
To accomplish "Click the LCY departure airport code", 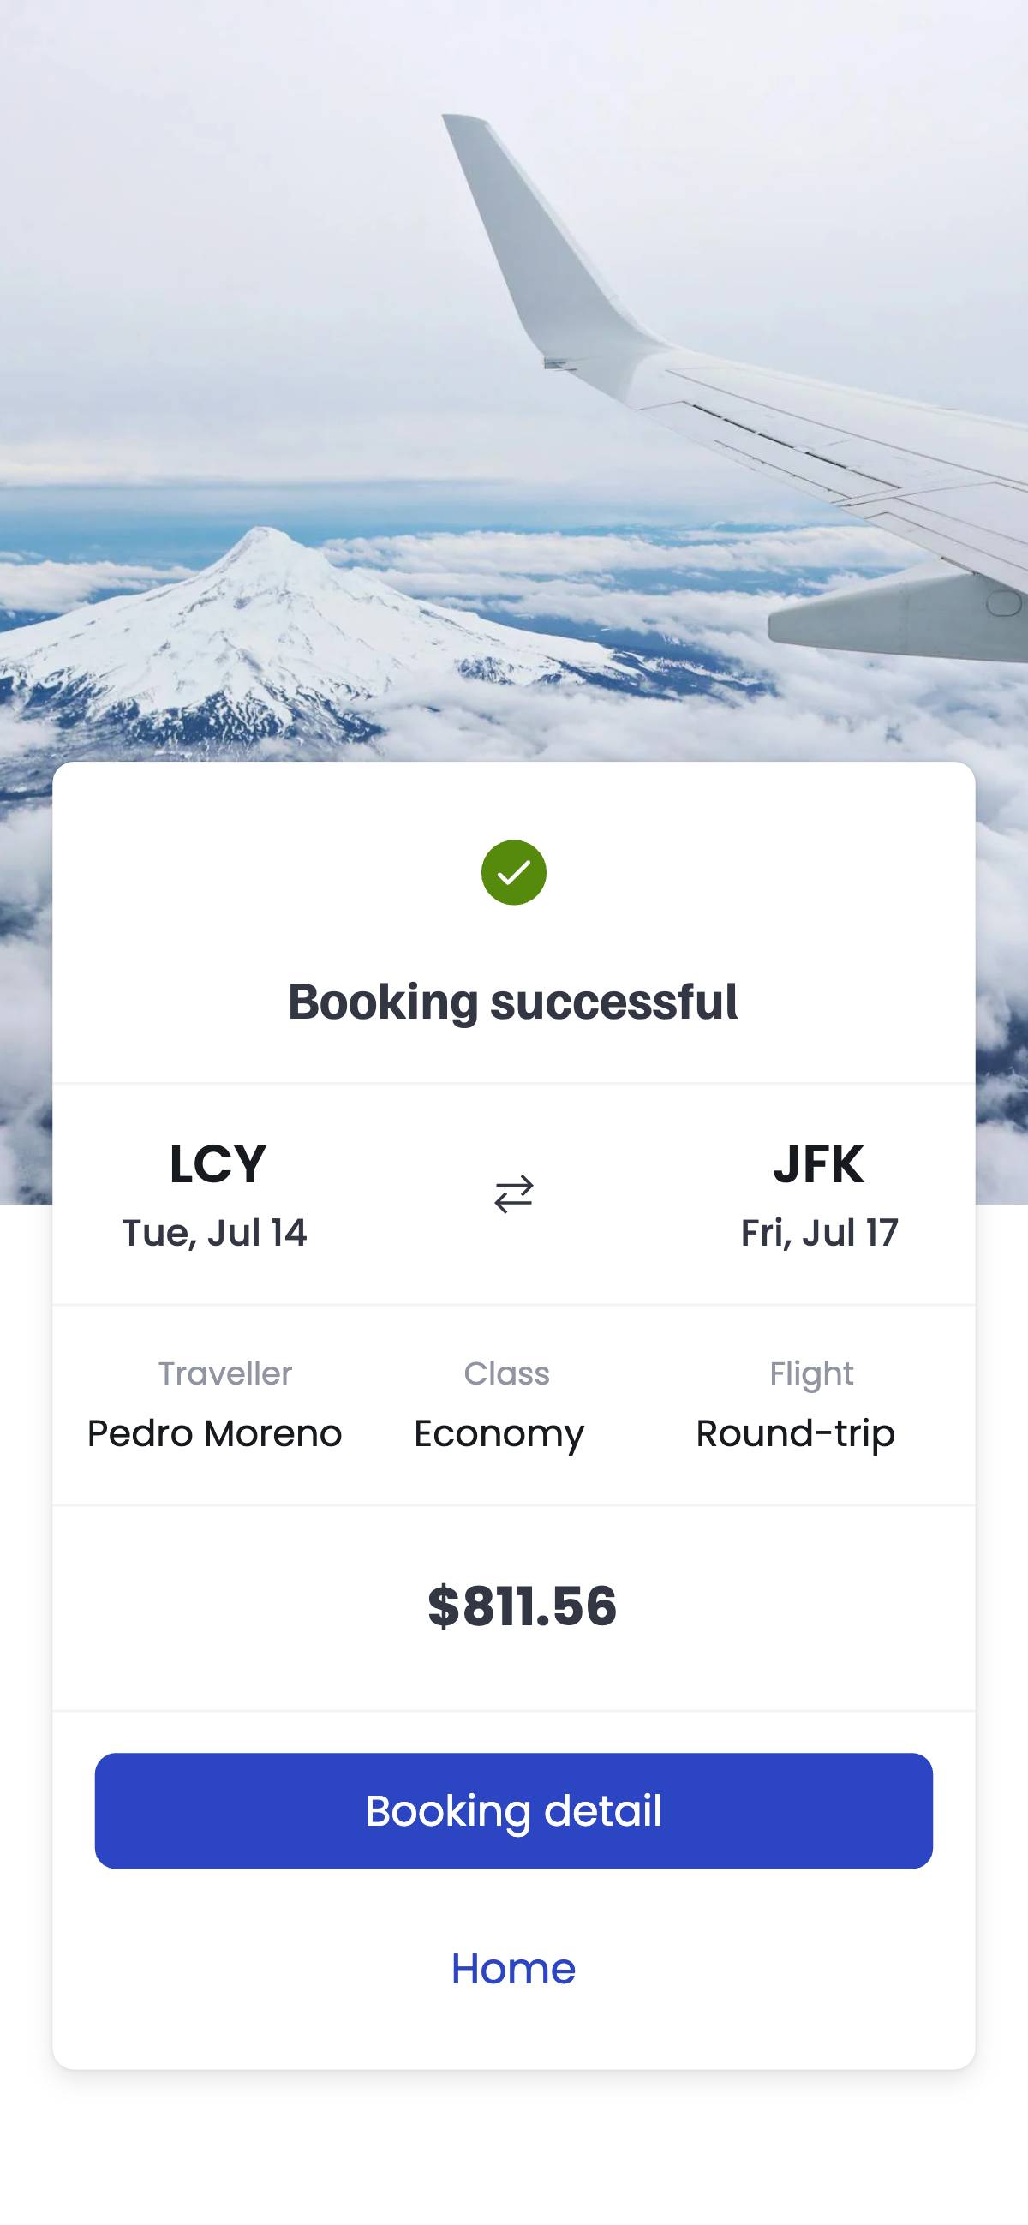I will [x=218, y=1163].
